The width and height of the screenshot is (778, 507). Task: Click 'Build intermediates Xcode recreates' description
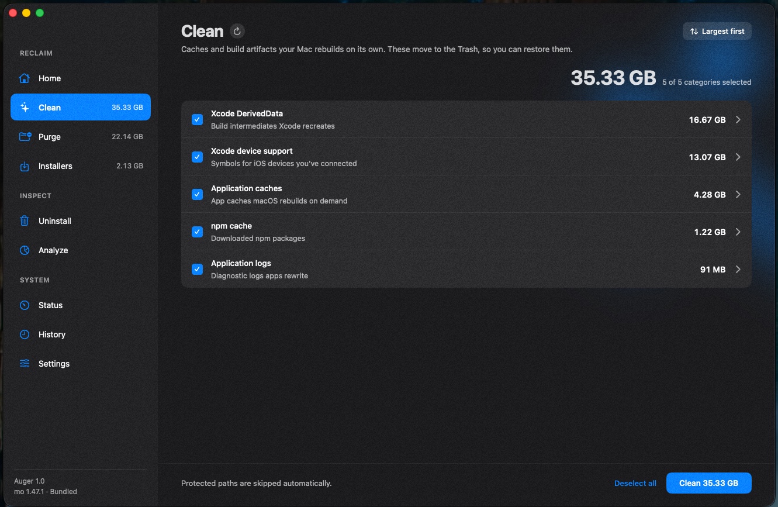click(x=273, y=126)
